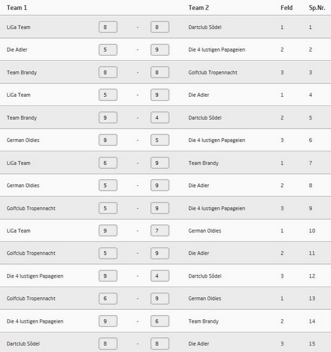Edit Golfclub Tropennacht score in game 3
This screenshot has height=352, width=331.
160,73
